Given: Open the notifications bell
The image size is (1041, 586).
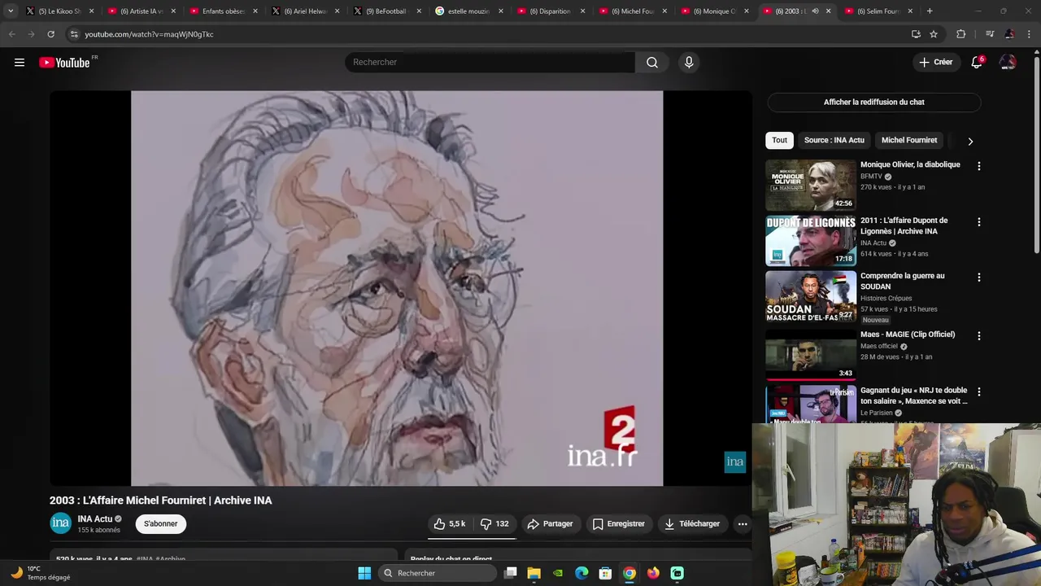Looking at the screenshot, I should (x=977, y=63).
